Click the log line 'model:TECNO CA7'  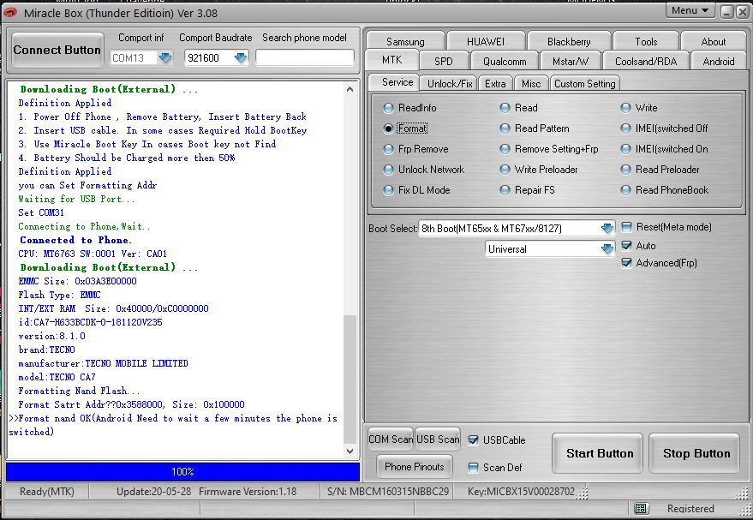57,377
